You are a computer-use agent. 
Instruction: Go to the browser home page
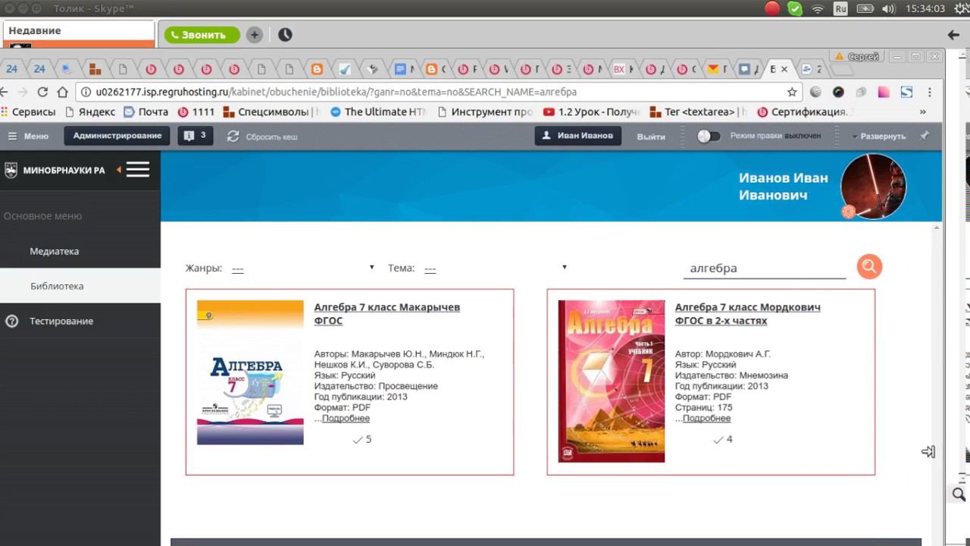pos(64,92)
